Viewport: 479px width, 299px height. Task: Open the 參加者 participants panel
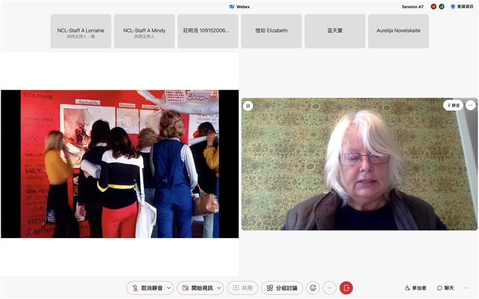[416, 288]
